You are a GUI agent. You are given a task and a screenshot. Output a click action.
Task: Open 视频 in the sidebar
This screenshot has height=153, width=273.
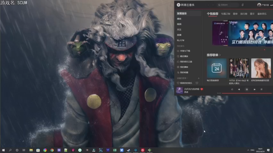pyautogui.click(x=179, y=24)
